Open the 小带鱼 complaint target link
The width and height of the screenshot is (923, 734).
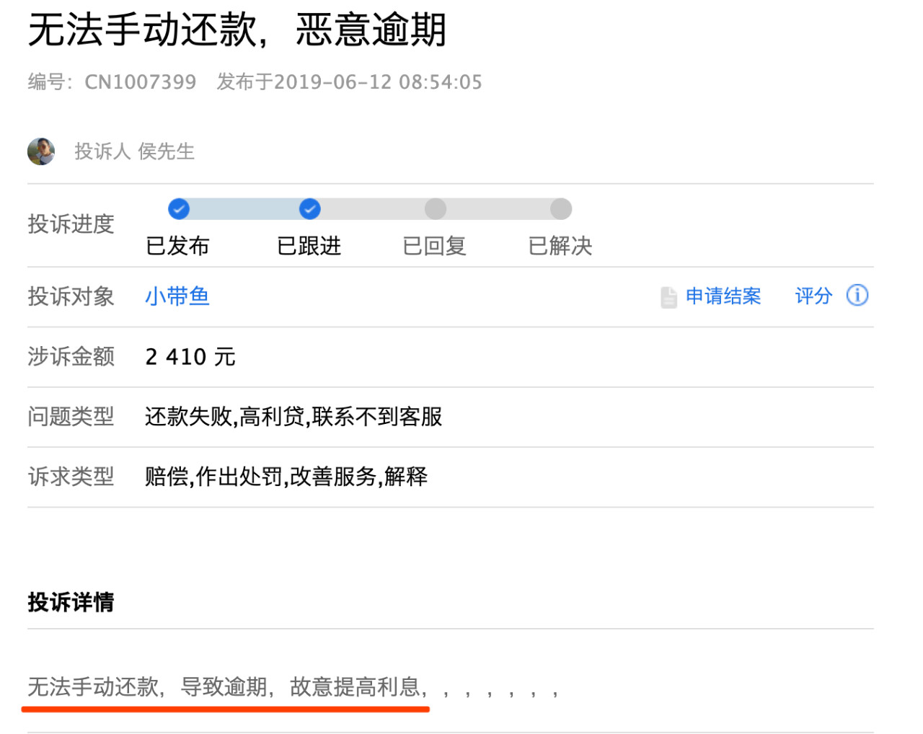177,296
